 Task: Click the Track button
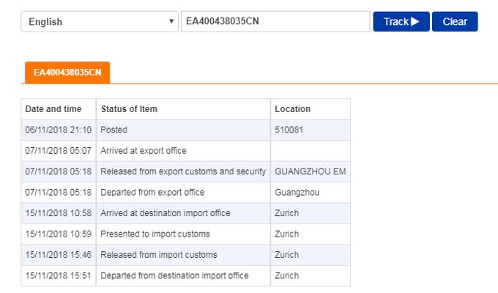click(x=401, y=21)
